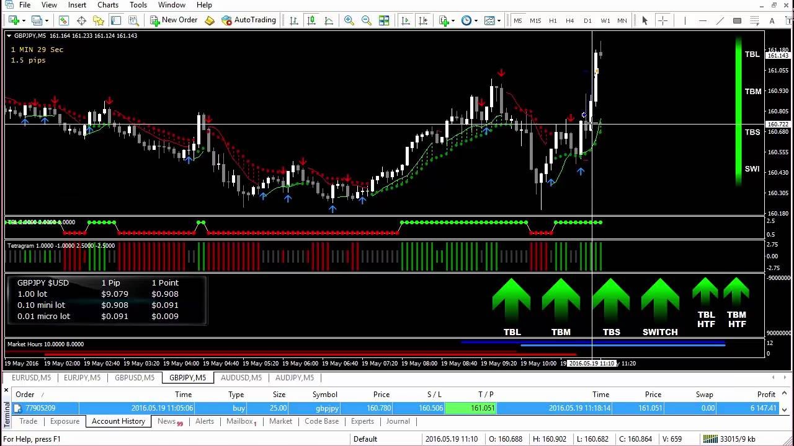The width and height of the screenshot is (794, 446).
Task: Tile chart windows with the grid icon
Action: pos(384,20)
